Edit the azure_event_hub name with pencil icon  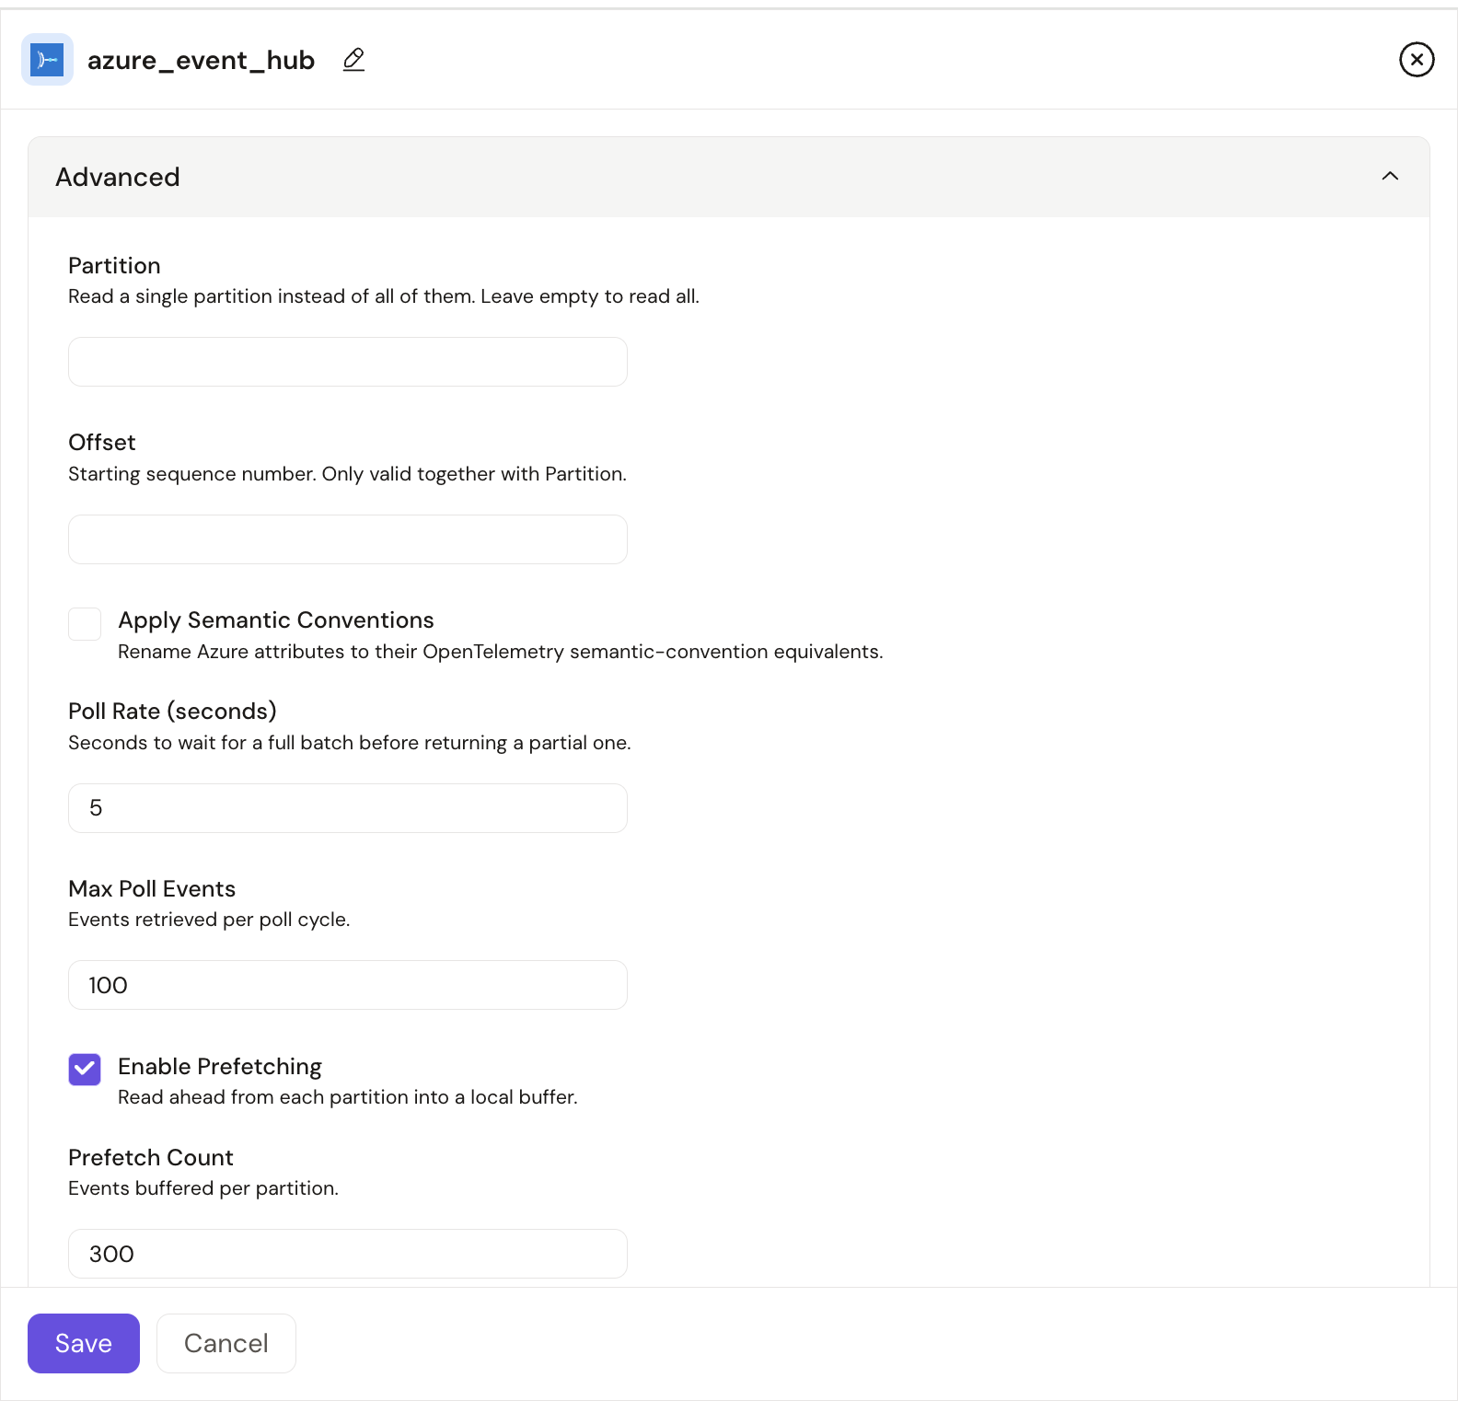[x=354, y=60]
